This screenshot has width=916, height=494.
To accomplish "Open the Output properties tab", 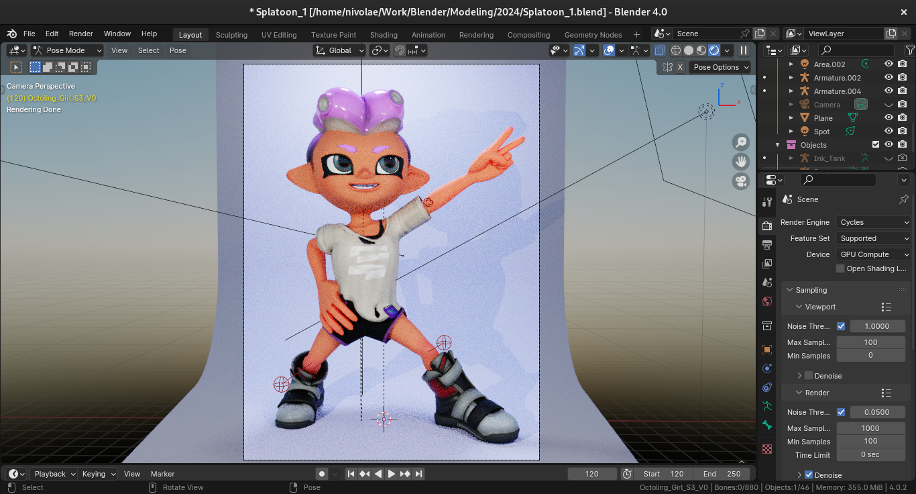I will pyautogui.click(x=767, y=245).
